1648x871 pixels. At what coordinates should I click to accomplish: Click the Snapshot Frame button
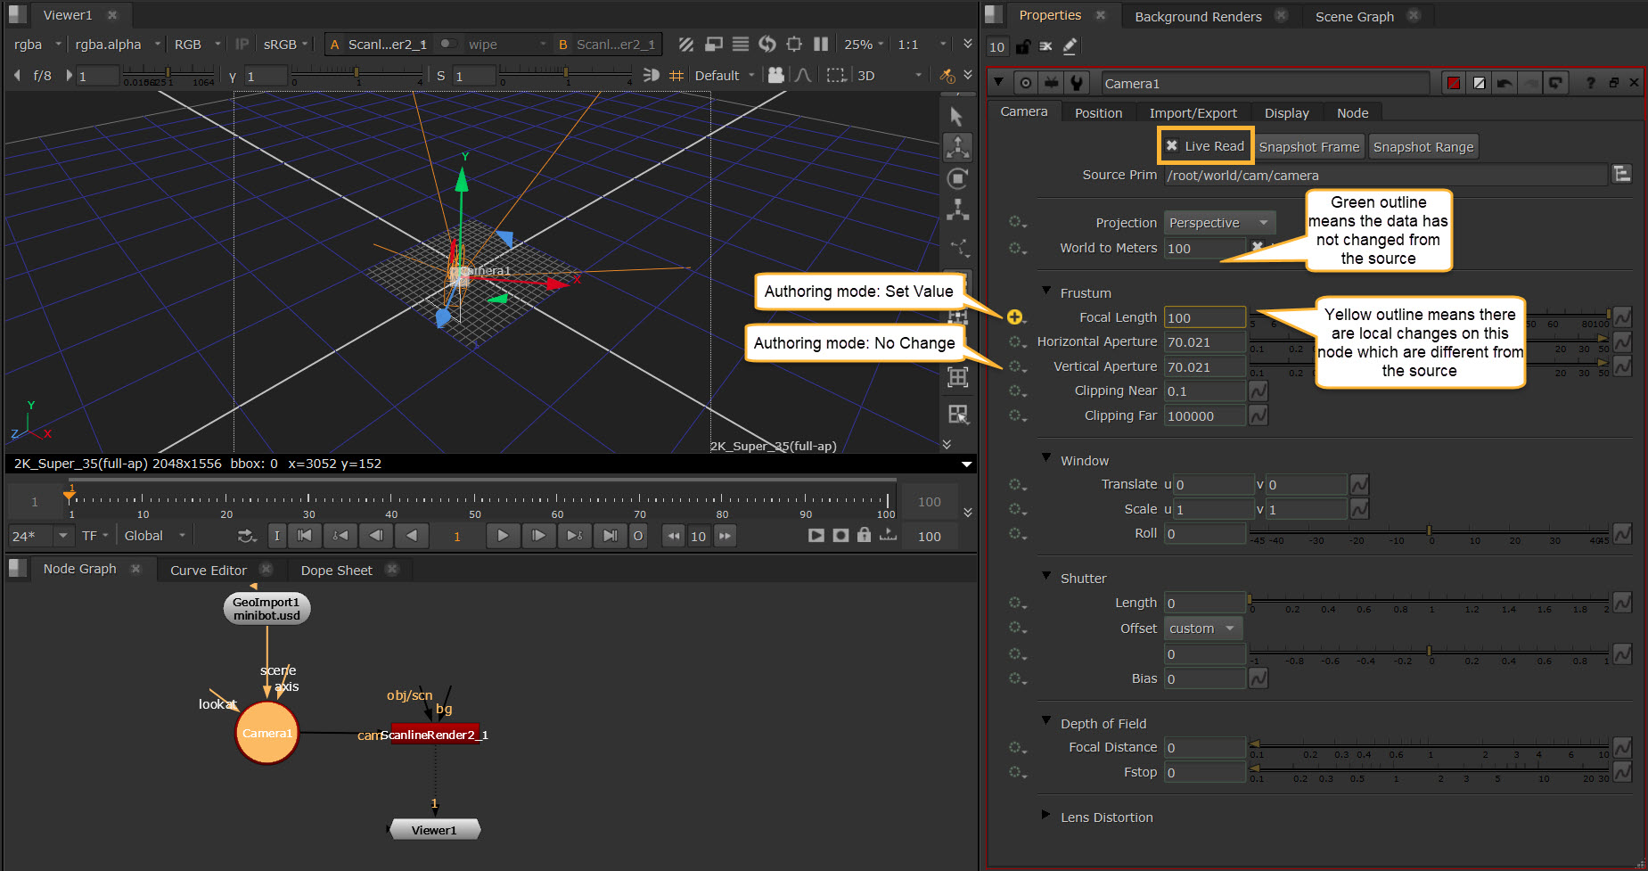point(1308,147)
